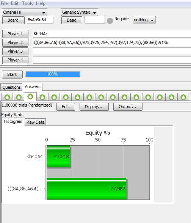The height and width of the screenshot is (223, 191).
Task: Click the Kh4dAc equity bar 22,613
Action: 58,156
